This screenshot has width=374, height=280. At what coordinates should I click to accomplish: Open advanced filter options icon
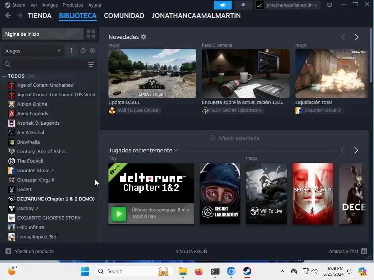click(x=91, y=64)
